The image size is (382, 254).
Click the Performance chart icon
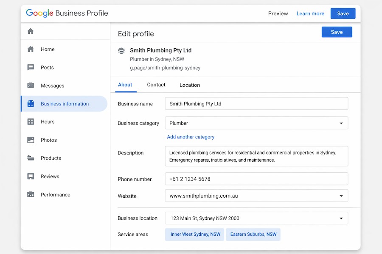coord(31,194)
